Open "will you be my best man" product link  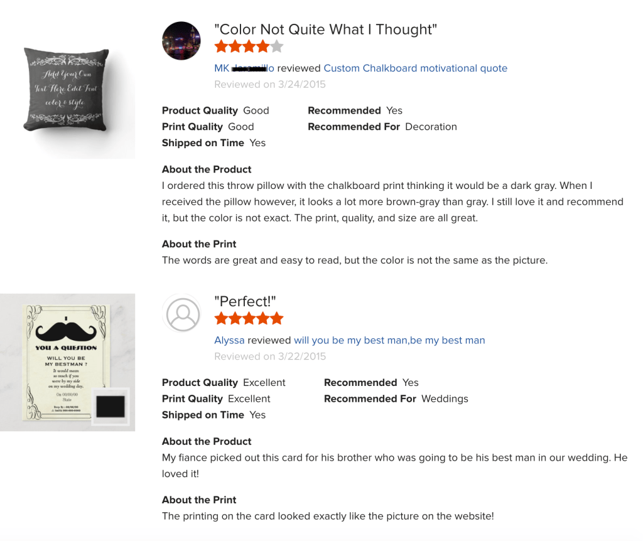[389, 340]
